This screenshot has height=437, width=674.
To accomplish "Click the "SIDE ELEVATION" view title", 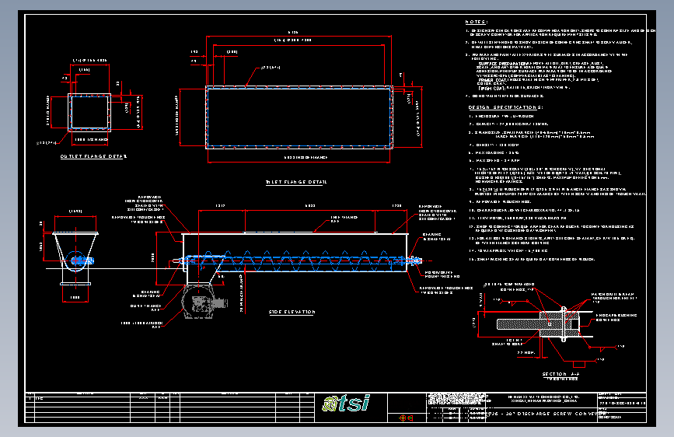I will pyautogui.click(x=292, y=313).
